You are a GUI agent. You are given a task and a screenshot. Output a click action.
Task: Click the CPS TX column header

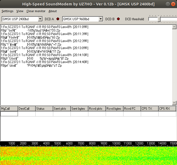[x=150, y=109]
